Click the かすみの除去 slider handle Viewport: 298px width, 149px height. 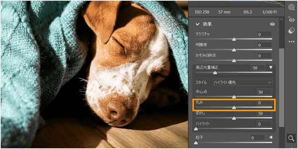(x=234, y=61)
